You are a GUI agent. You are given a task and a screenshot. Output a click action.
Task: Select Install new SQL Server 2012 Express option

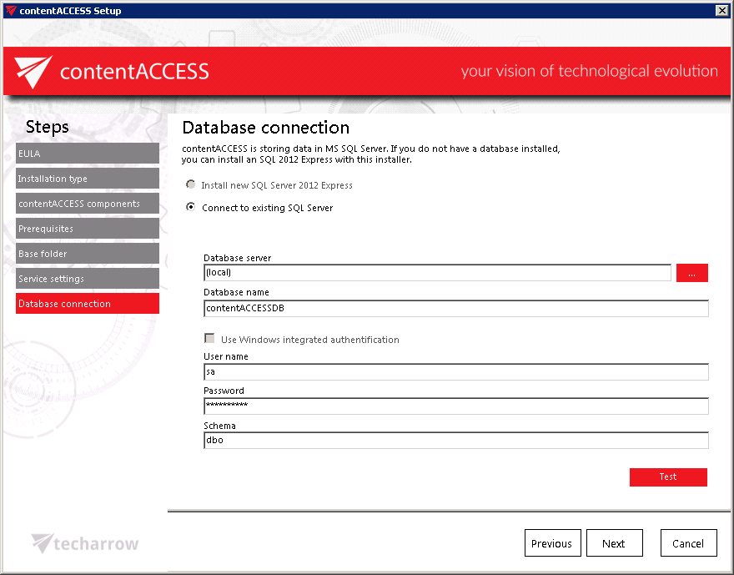coord(190,184)
